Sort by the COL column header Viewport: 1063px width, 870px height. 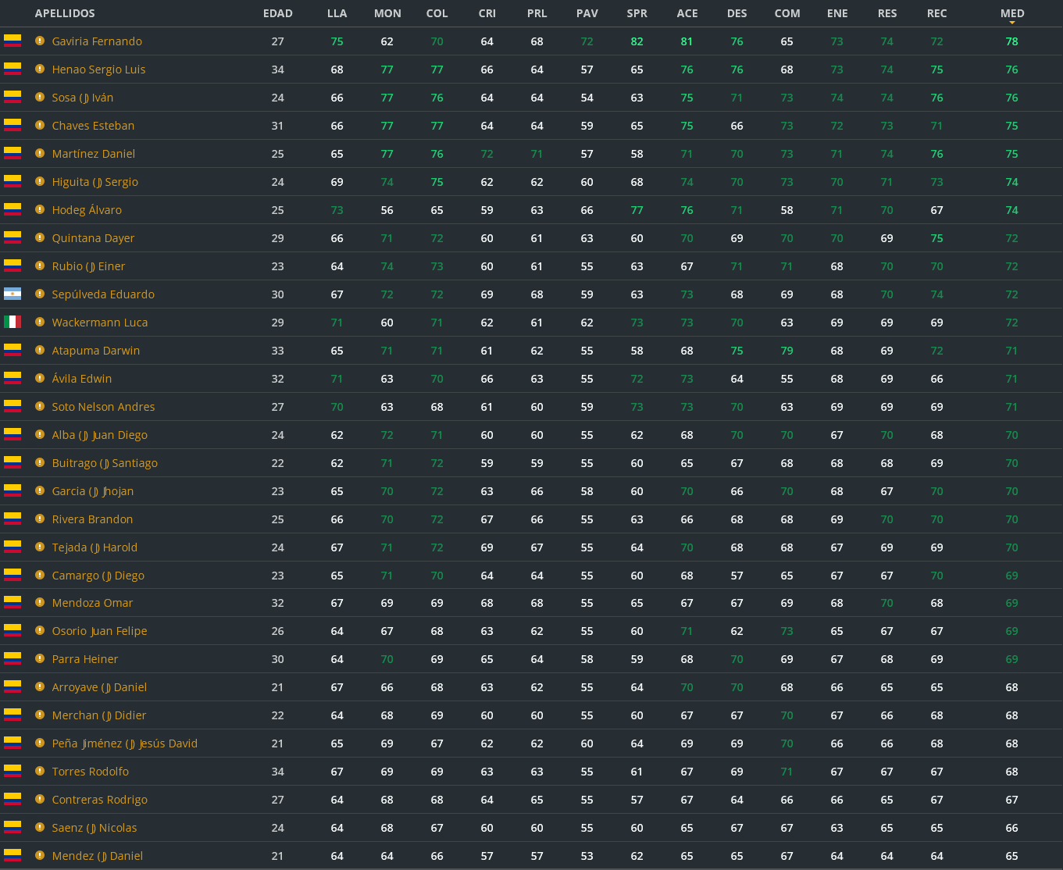(437, 13)
